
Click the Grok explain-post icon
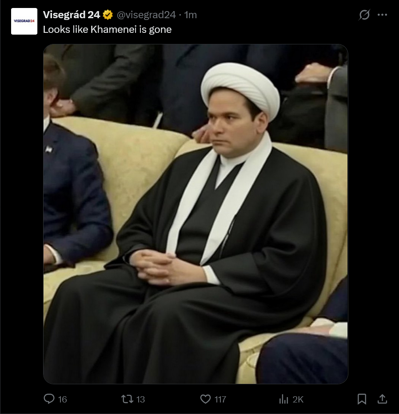(x=364, y=15)
